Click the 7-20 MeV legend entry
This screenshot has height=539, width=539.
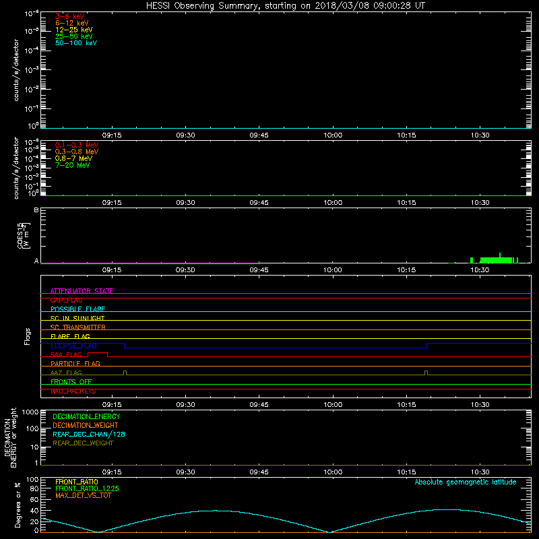click(73, 165)
